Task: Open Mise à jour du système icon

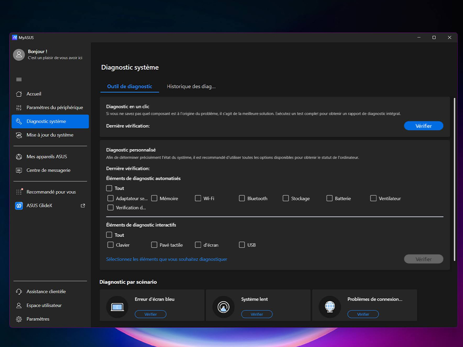Action: 19,135
